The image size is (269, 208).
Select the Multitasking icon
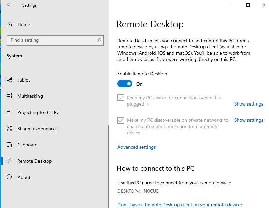click(9, 96)
